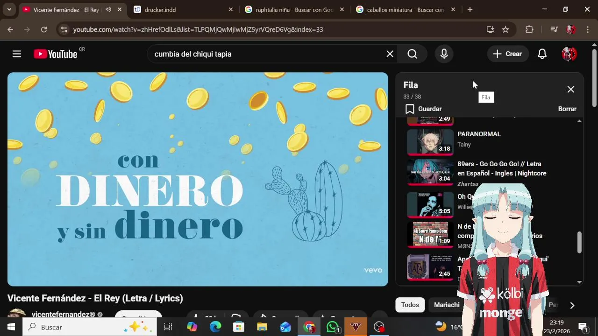The height and width of the screenshot is (336, 598).
Task: Open the YouTube guide hamburger menu
Action: pos(17,54)
